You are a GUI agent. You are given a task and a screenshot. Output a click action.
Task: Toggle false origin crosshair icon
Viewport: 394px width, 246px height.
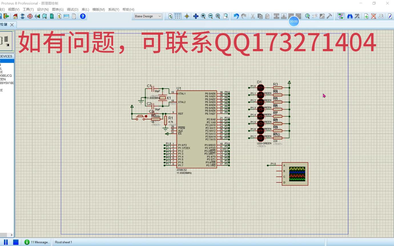click(x=187, y=16)
